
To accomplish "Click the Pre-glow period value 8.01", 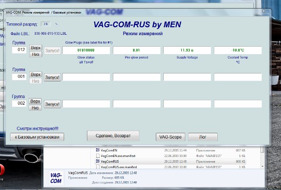I will (x=137, y=50).
